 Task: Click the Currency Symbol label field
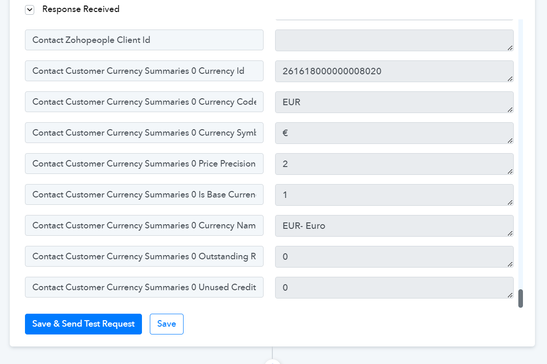[144, 133]
